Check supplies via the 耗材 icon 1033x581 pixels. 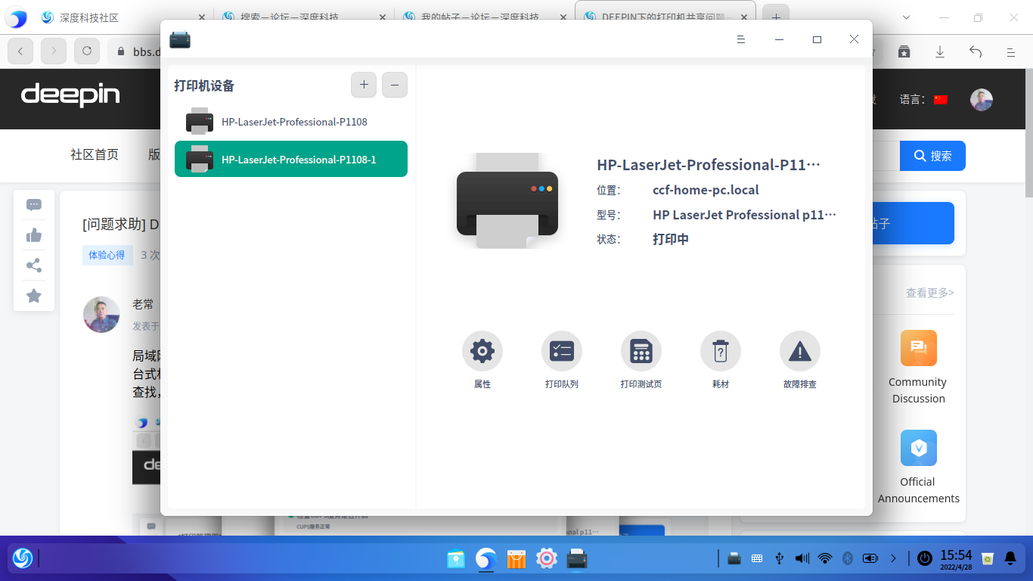(721, 351)
